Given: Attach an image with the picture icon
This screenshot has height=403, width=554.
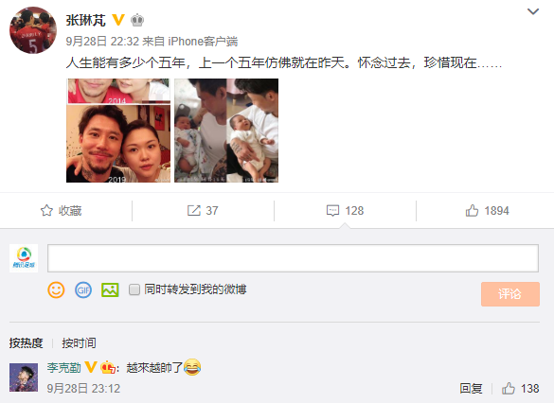Looking at the screenshot, I should pos(110,290).
